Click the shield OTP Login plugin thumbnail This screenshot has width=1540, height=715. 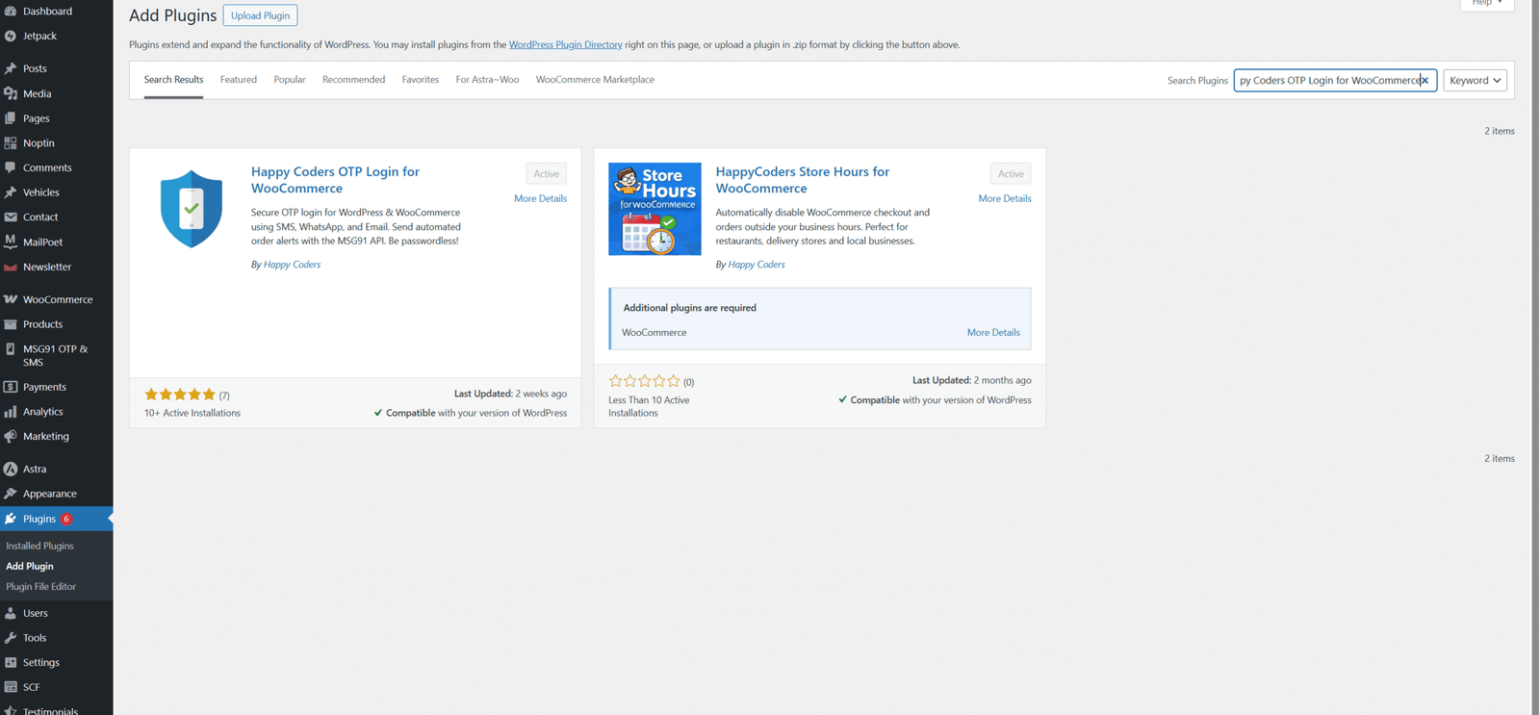tap(191, 209)
